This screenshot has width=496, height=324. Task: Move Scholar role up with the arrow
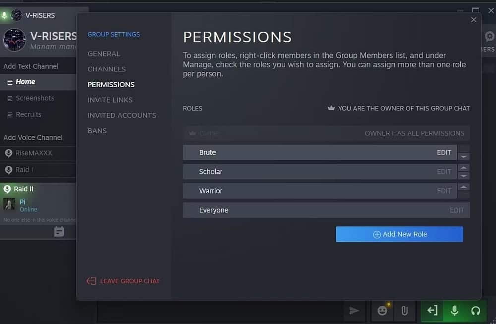[x=464, y=167]
